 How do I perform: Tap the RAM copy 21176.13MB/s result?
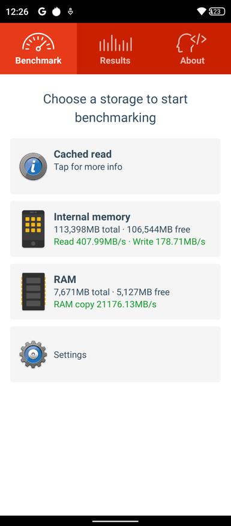point(105,305)
